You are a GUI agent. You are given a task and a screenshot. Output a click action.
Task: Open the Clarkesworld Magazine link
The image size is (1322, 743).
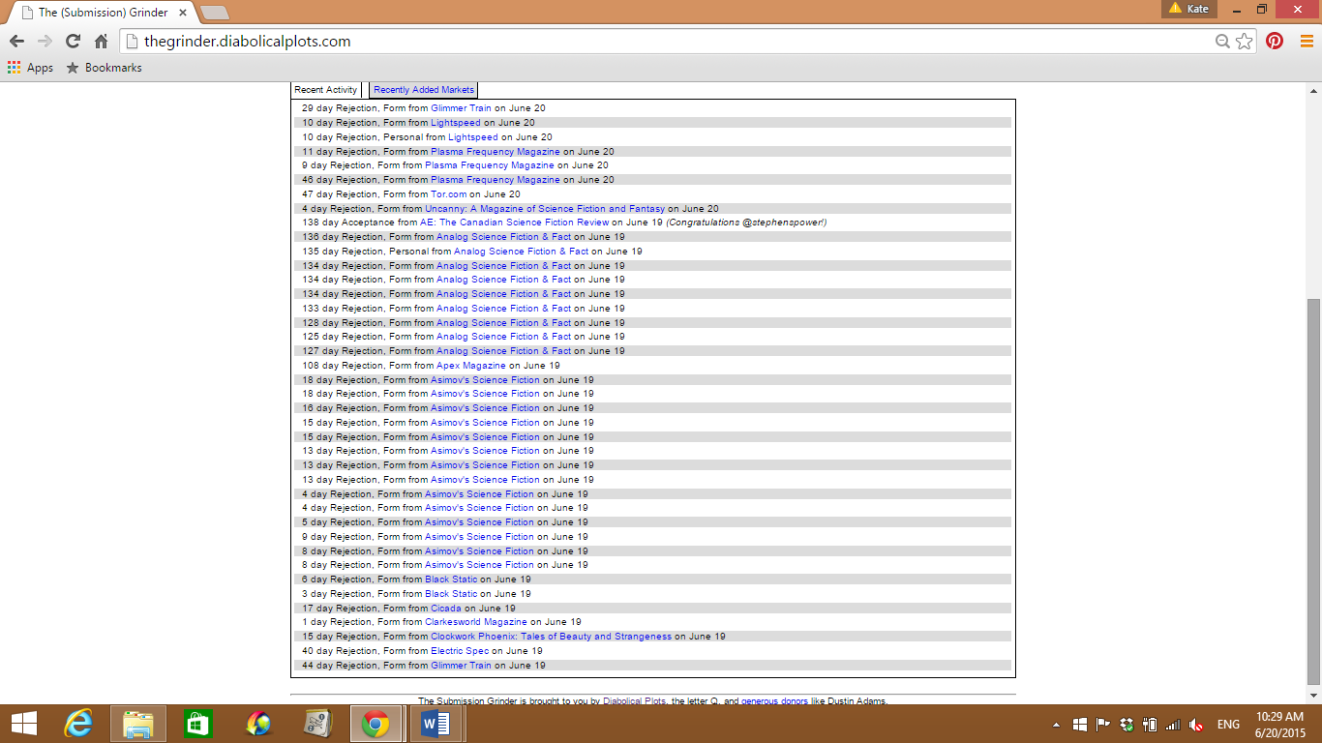click(476, 622)
